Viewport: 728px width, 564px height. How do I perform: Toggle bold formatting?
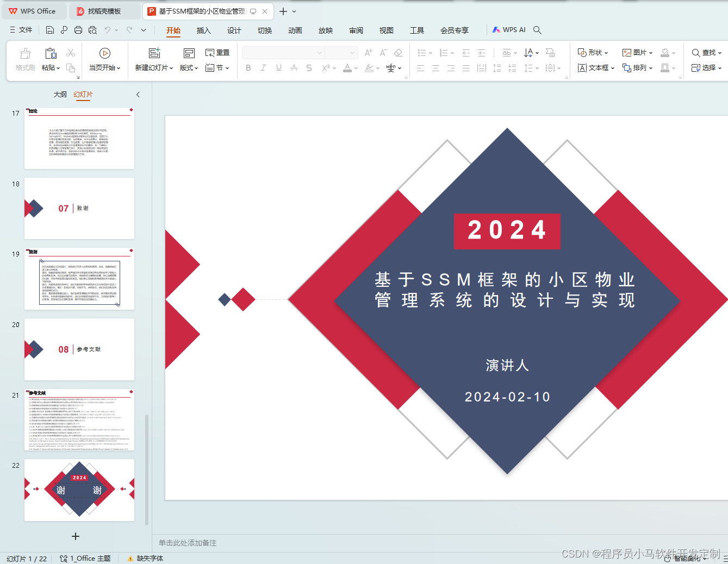(x=248, y=67)
